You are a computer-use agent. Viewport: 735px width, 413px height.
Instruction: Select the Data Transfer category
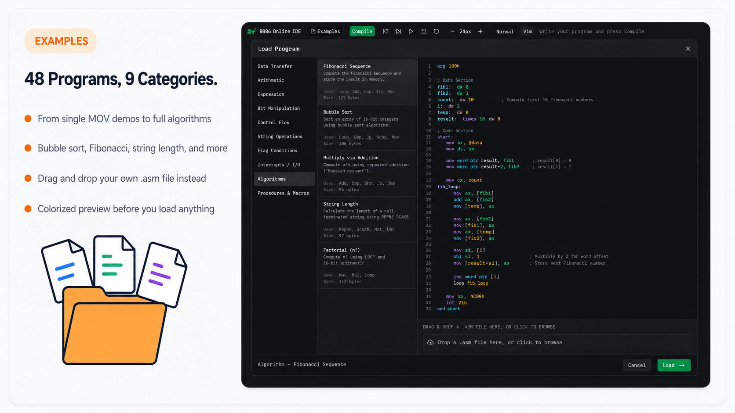284,66
